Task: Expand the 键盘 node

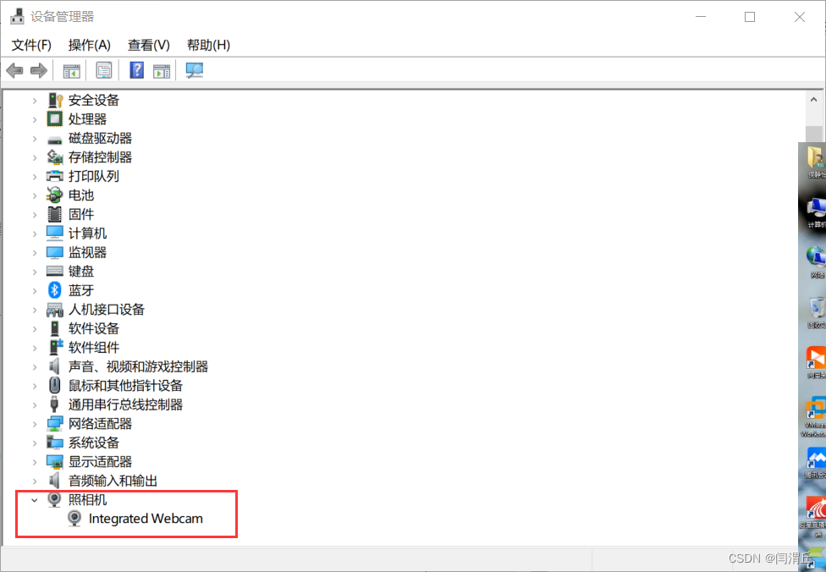Action: click(x=35, y=272)
